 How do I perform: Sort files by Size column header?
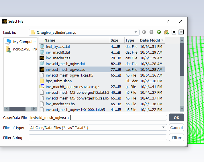coord(117,40)
